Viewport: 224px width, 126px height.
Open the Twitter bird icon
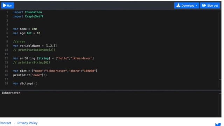[x=218, y=124]
